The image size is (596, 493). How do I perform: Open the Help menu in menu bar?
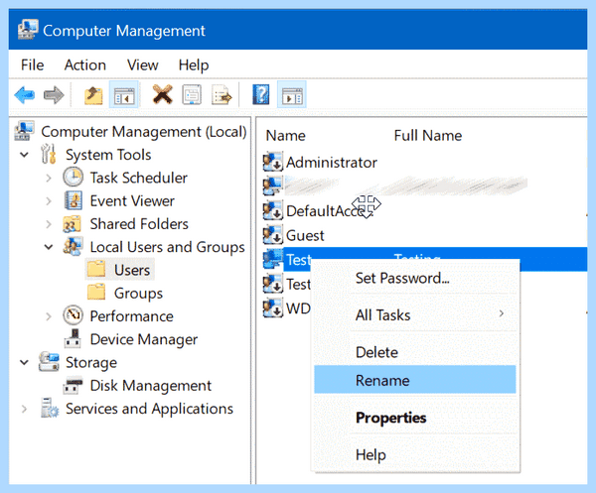[x=194, y=64]
